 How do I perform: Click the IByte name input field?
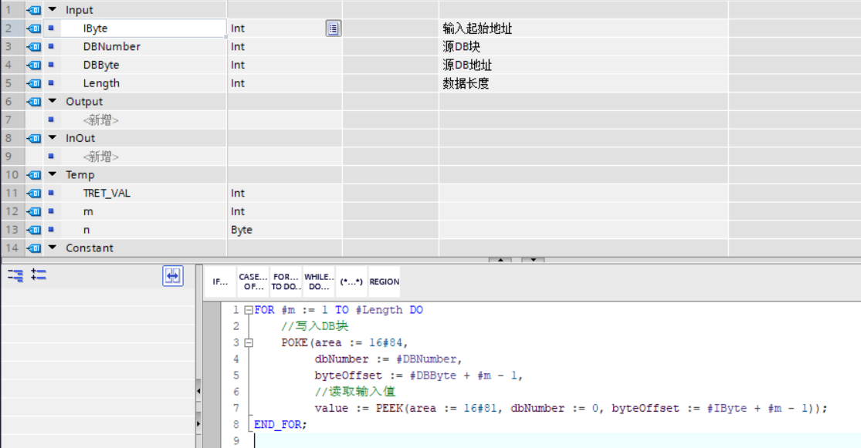pos(143,28)
